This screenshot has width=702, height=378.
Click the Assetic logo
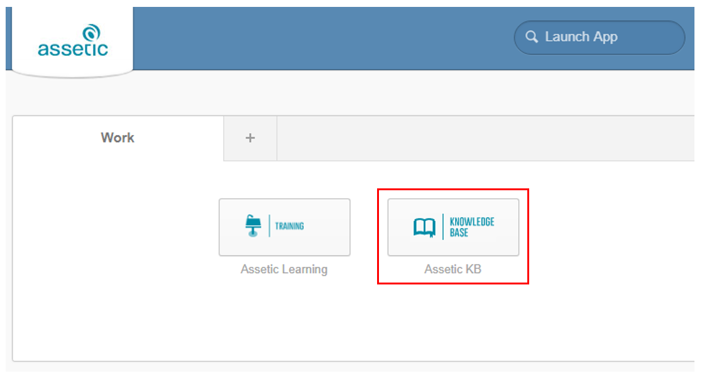pyautogui.click(x=73, y=41)
